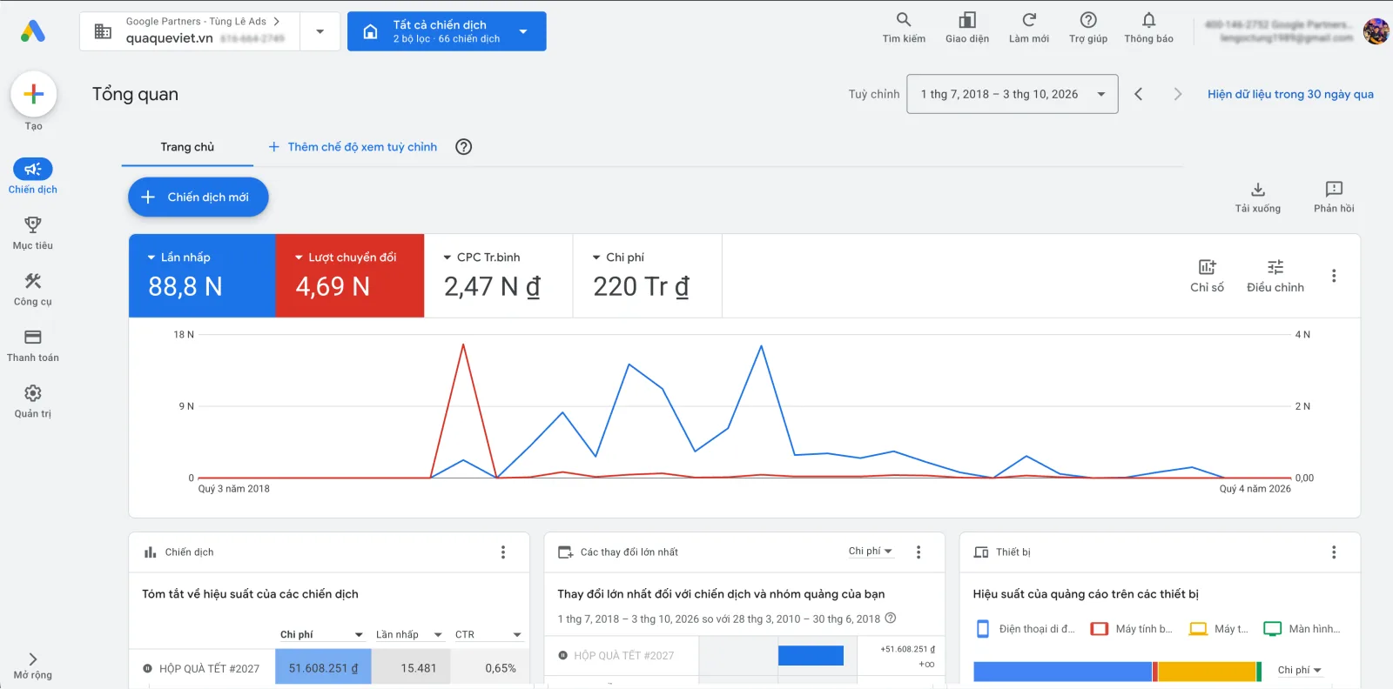Open Thông báo notifications bell

pyautogui.click(x=1148, y=28)
